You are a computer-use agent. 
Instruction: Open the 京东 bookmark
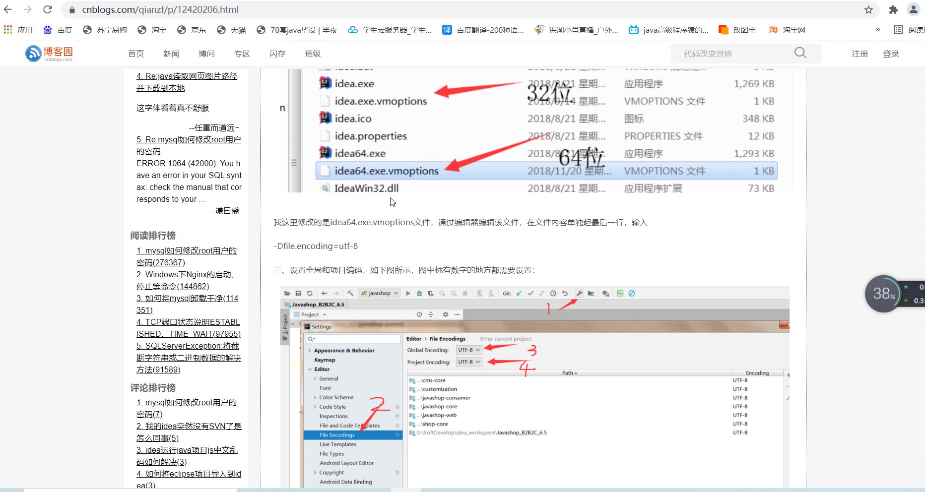(192, 30)
